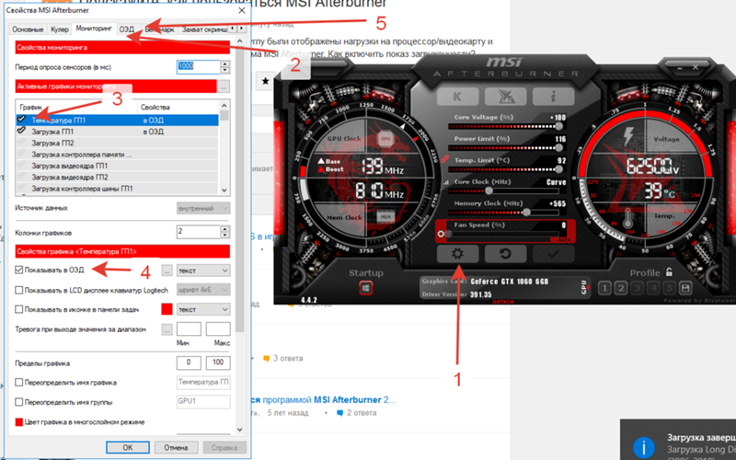Toggle checkmark for Загрузка ГП1 graph
The image size is (736, 460).
pyautogui.click(x=21, y=131)
